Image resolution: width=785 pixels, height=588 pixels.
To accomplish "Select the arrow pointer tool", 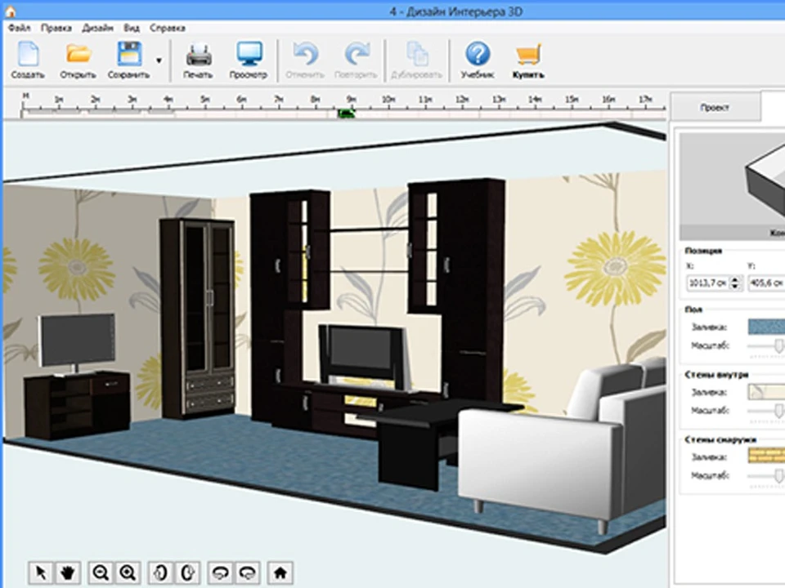I will point(41,572).
